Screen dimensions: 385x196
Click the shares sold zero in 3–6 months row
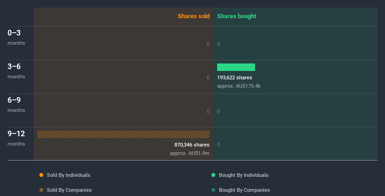pos(208,77)
